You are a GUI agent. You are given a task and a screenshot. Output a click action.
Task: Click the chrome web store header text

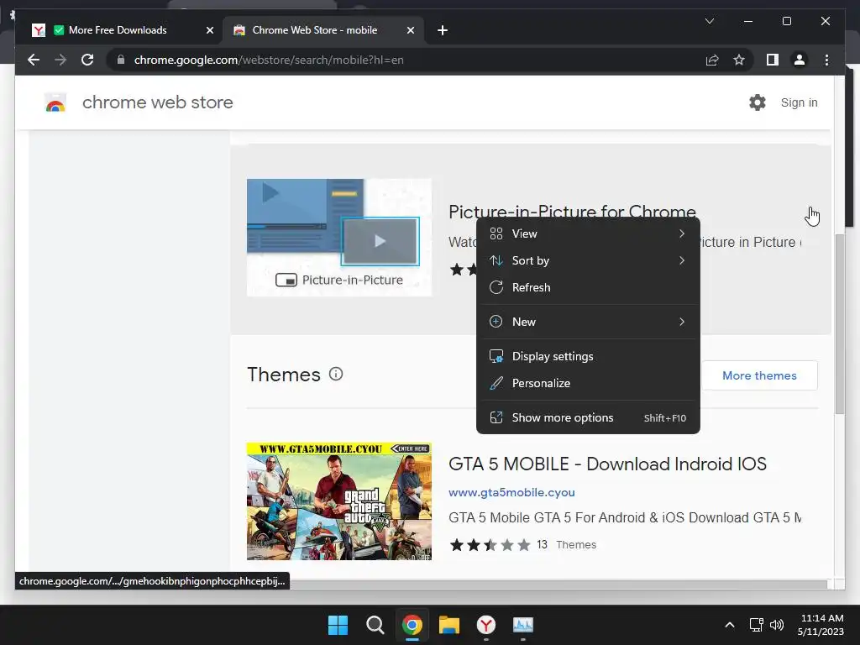pos(157,102)
